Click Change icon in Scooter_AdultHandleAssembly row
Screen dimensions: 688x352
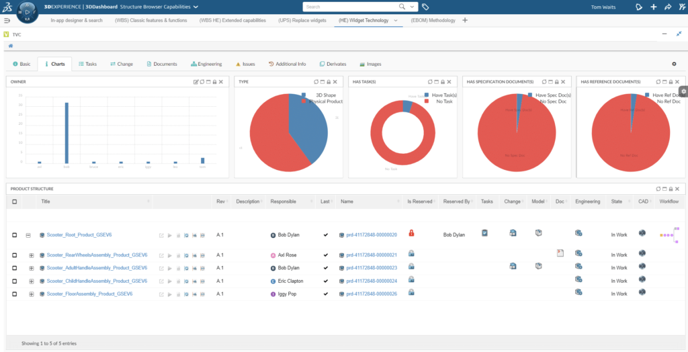pyautogui.click(x=513, y=266)
